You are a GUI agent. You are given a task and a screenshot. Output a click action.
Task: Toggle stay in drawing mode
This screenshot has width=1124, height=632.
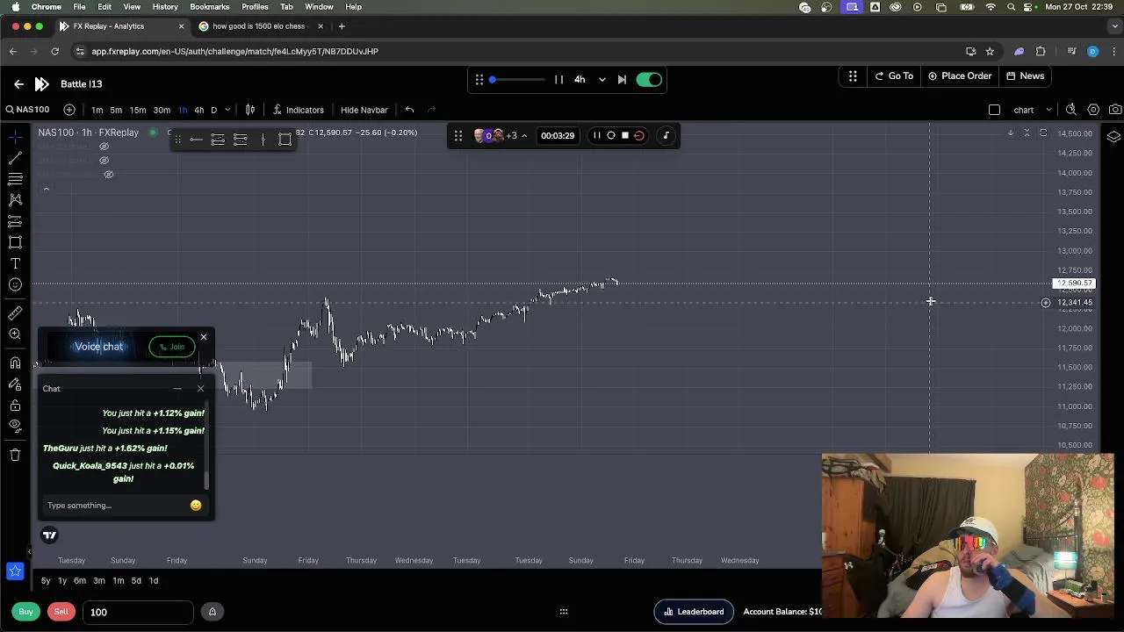15,384
